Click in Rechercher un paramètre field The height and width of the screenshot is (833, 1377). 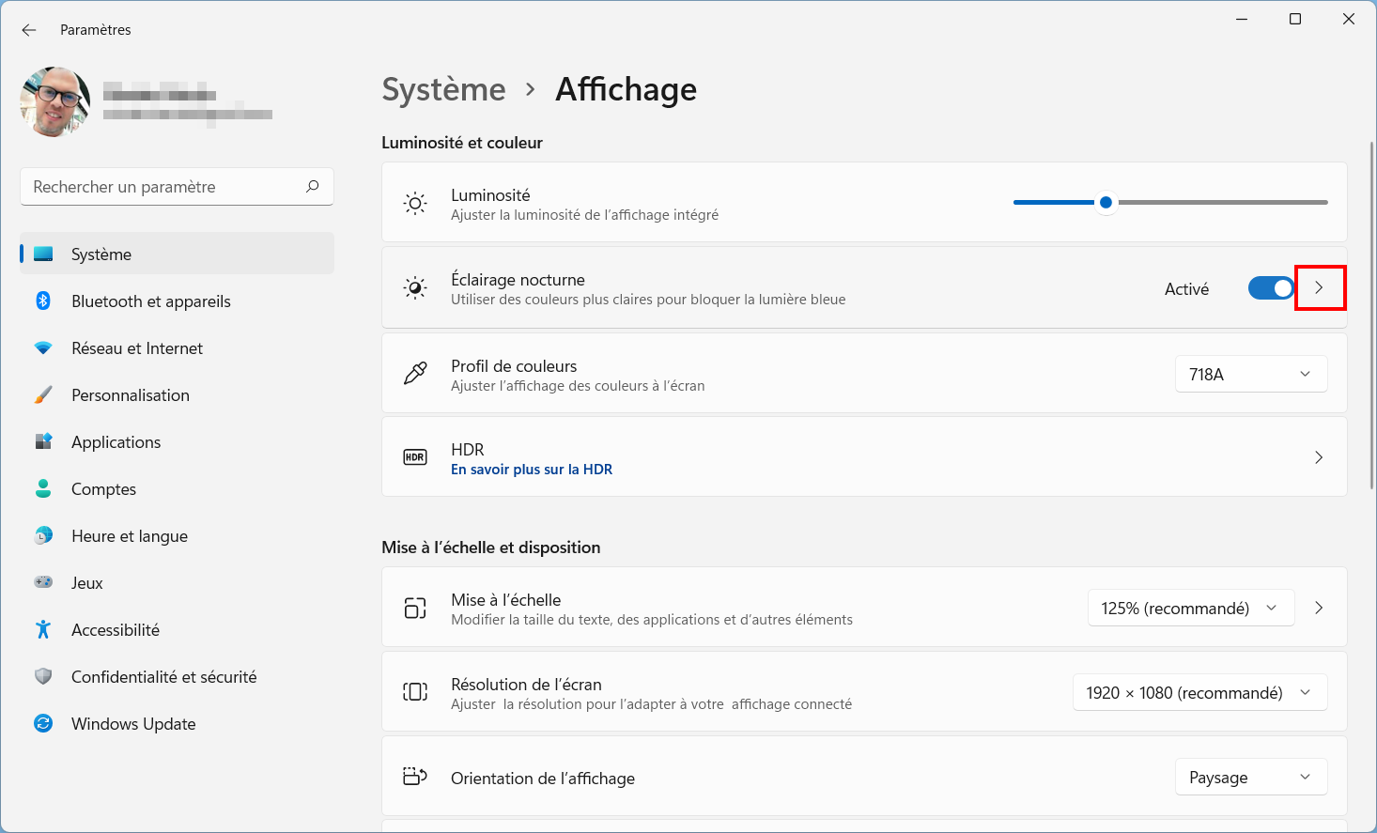(x=177, y=187)
